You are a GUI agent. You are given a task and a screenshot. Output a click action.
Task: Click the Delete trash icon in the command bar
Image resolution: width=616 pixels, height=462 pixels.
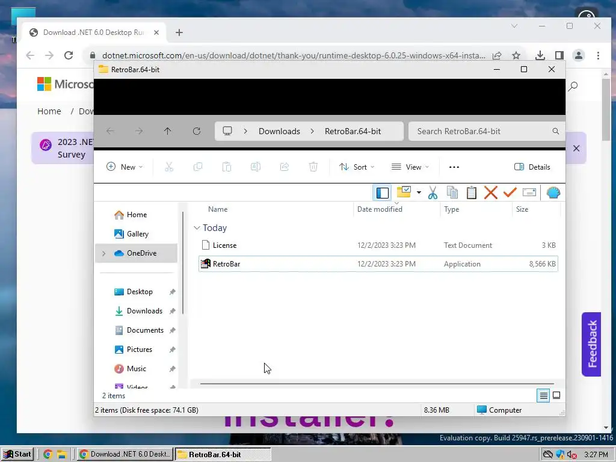coord(313,167)
